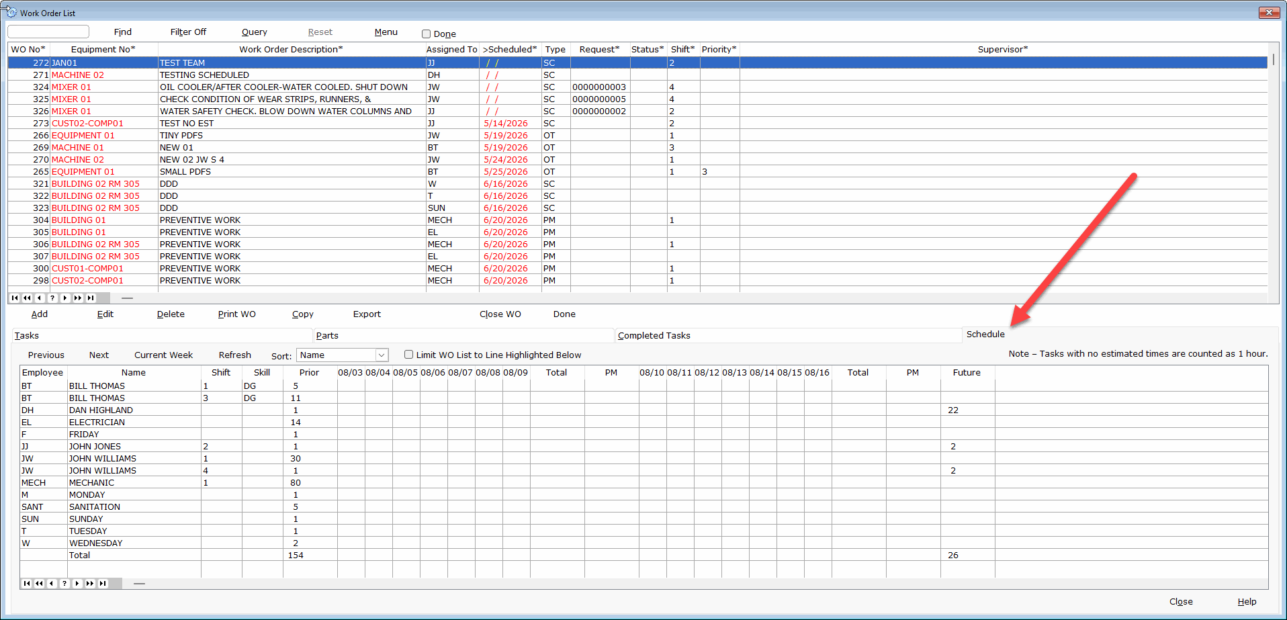Edit the selected work order

coord(105,314)
